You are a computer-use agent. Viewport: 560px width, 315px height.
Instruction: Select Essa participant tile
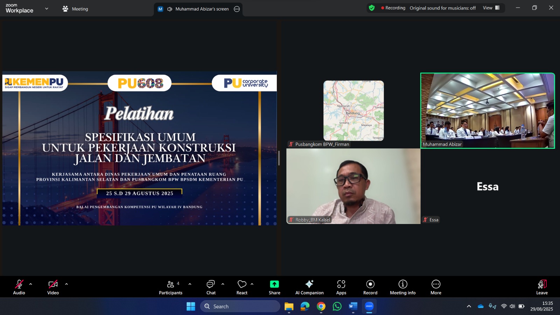tap(488, 186)
